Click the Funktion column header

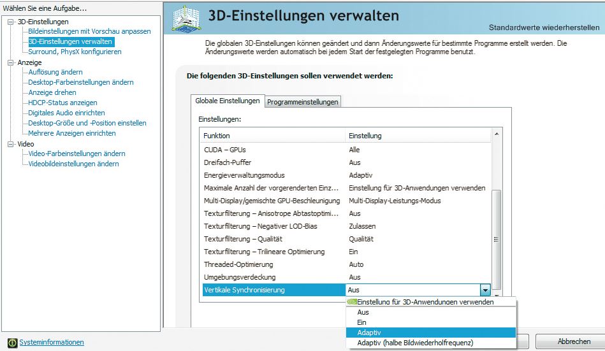pyautogui.click(x=272, y=136)
